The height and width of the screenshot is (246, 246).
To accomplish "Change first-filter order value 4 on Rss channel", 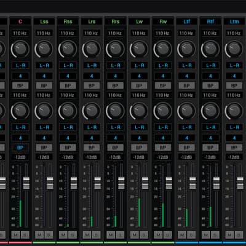I will coord(68,76).
